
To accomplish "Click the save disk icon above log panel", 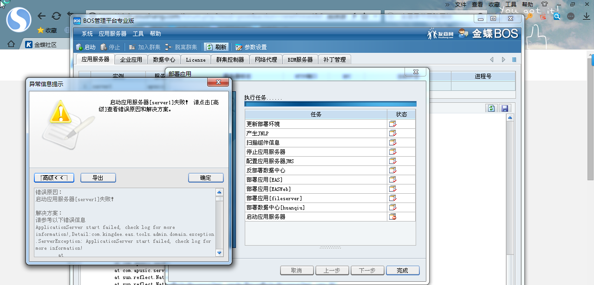I will pyautogui.click(x=504, y=108).
